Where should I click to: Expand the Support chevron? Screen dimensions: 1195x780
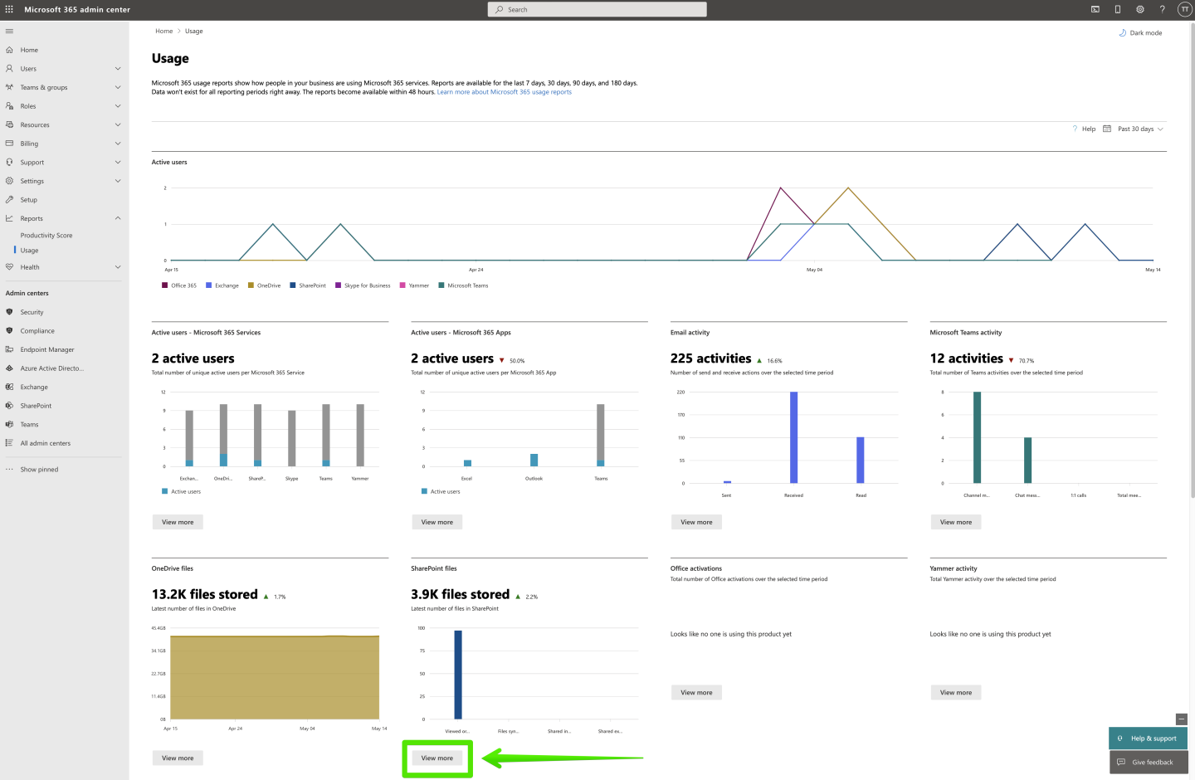[118, 162]
